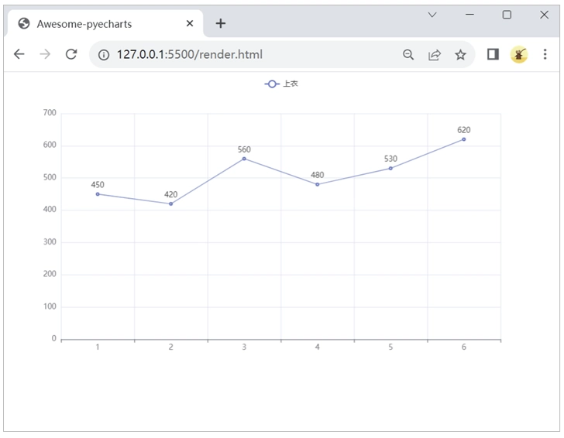Viewport: 564px width, 438px height.
Task: Click the data point labeled 420
Action: coord(170,204)
